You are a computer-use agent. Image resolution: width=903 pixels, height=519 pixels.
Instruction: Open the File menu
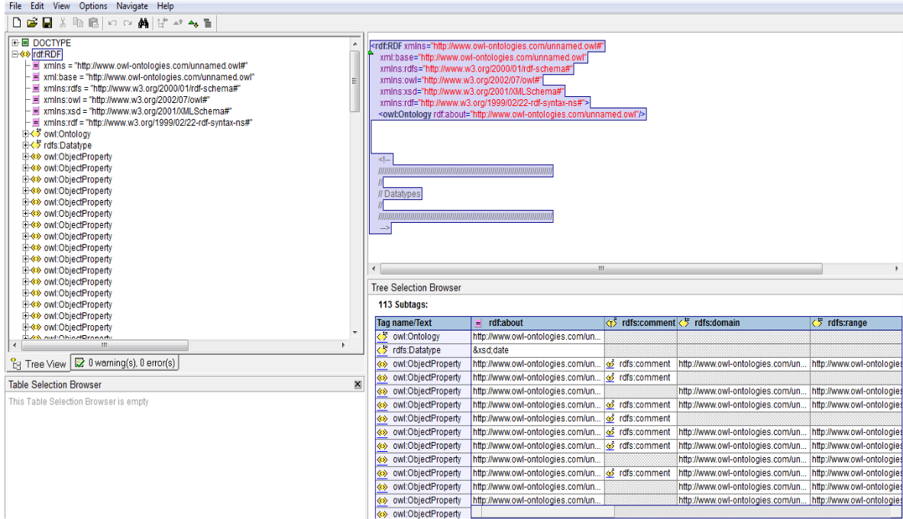(15, 6)
